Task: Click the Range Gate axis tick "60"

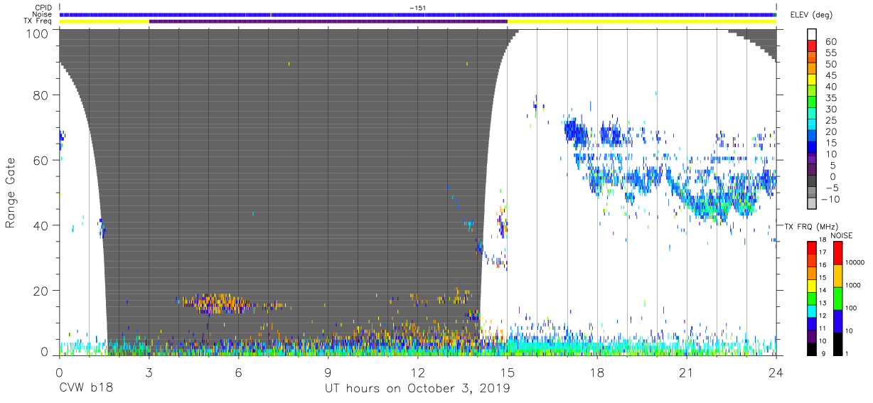Action: click(41, 161)
